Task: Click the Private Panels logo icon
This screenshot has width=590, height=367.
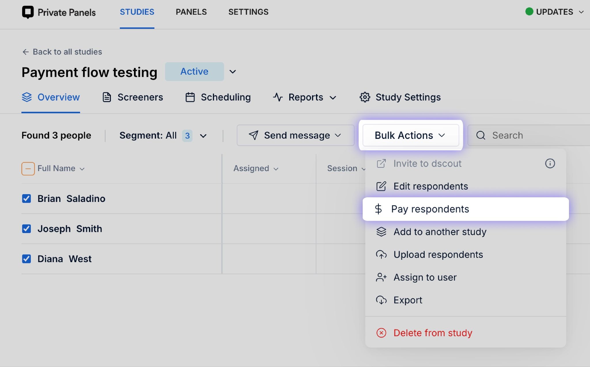Action: tap(28, 12)
